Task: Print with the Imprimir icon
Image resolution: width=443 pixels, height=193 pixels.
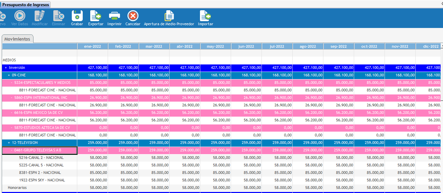Action: [115, 16]
